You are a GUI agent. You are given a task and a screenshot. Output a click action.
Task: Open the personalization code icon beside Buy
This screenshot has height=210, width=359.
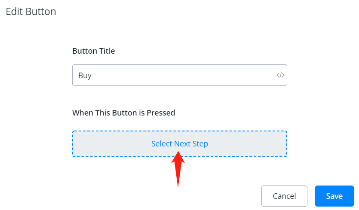[280, 75]
